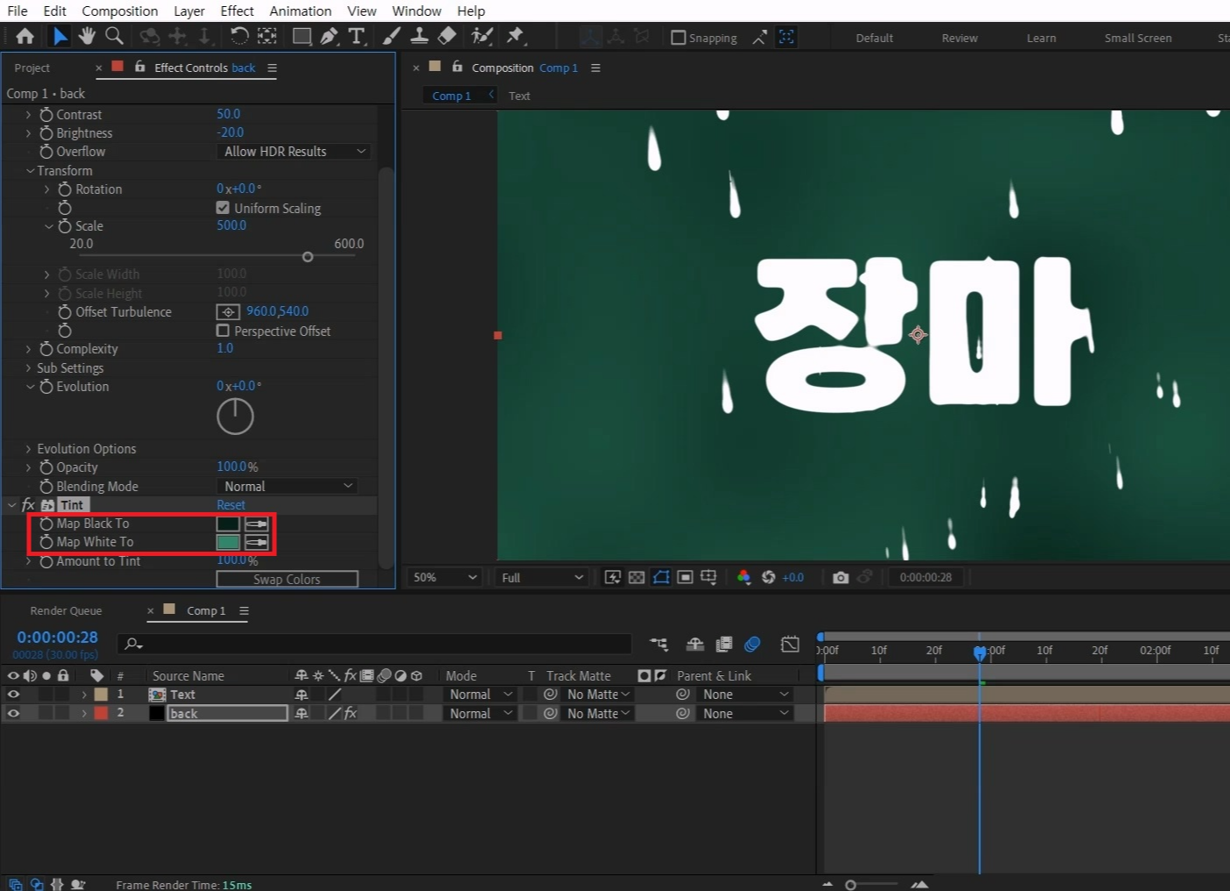Hide the Text layer eye
The image size is (1230, 891).
pyautogui.click(x=13, y=695)
